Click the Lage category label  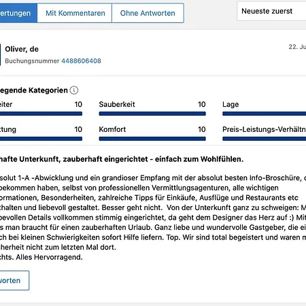(x=231, y=105)
